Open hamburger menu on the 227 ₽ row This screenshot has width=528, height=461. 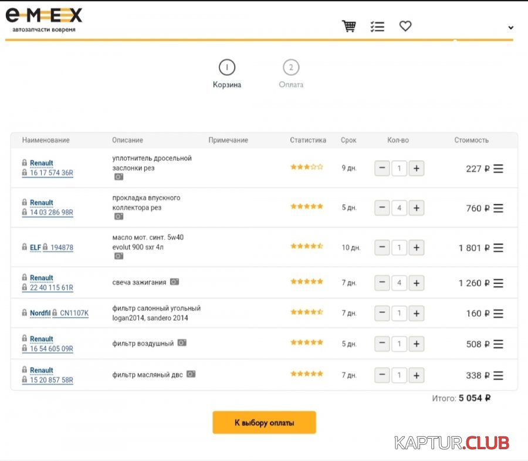[x=498, y=169]
